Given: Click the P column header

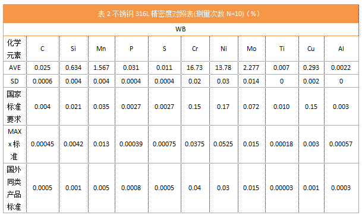Looking at the screenshot, I should pyautogui.click(x=131, y=49).
